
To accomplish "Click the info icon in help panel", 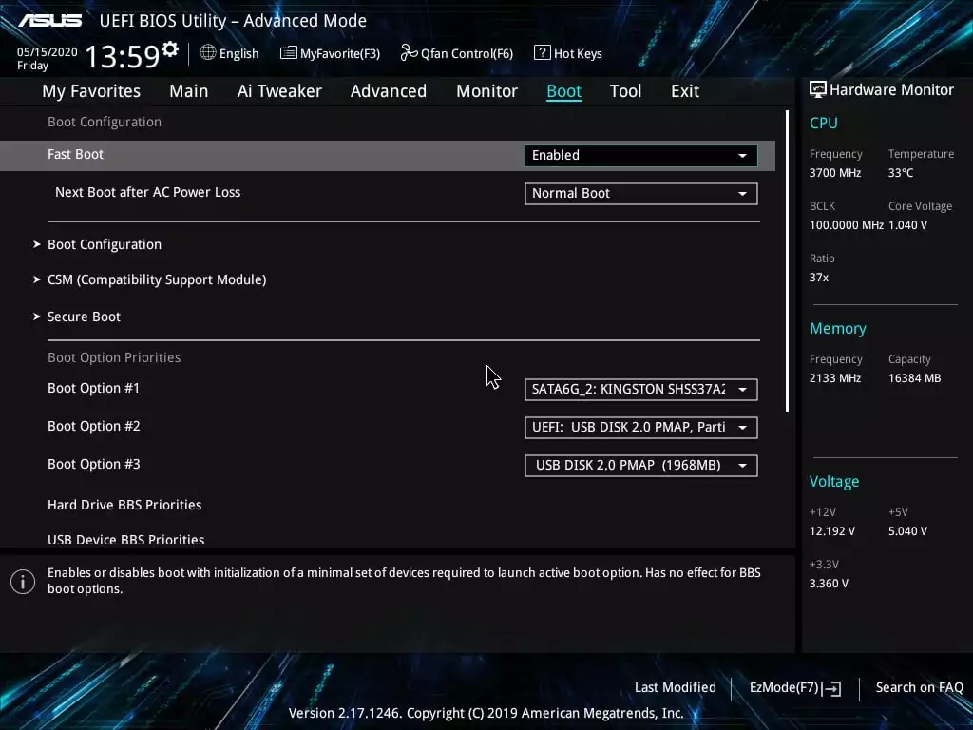I will [x=23, y=582].
